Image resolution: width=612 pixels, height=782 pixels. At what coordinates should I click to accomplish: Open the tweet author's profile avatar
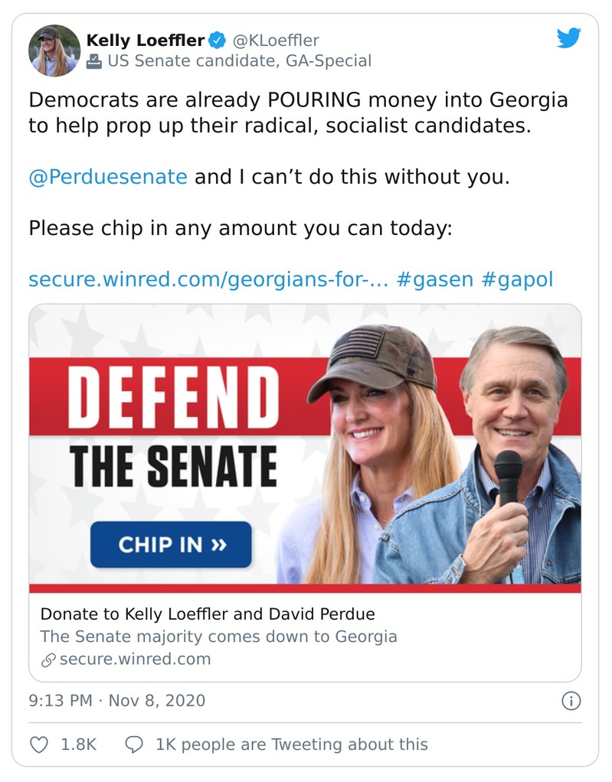pyautogui.click(x=54, y=51)
